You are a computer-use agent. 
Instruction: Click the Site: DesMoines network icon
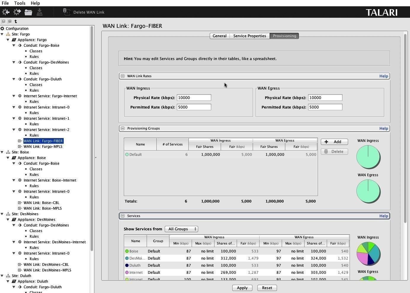[8, 214]
